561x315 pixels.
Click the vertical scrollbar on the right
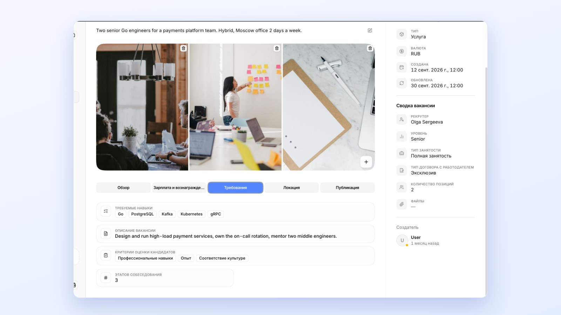pos(486,182)
